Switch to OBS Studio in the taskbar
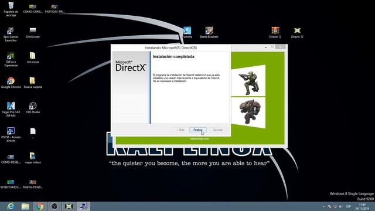The width and height of the screenshot is (375, 211). click(54, 206)
